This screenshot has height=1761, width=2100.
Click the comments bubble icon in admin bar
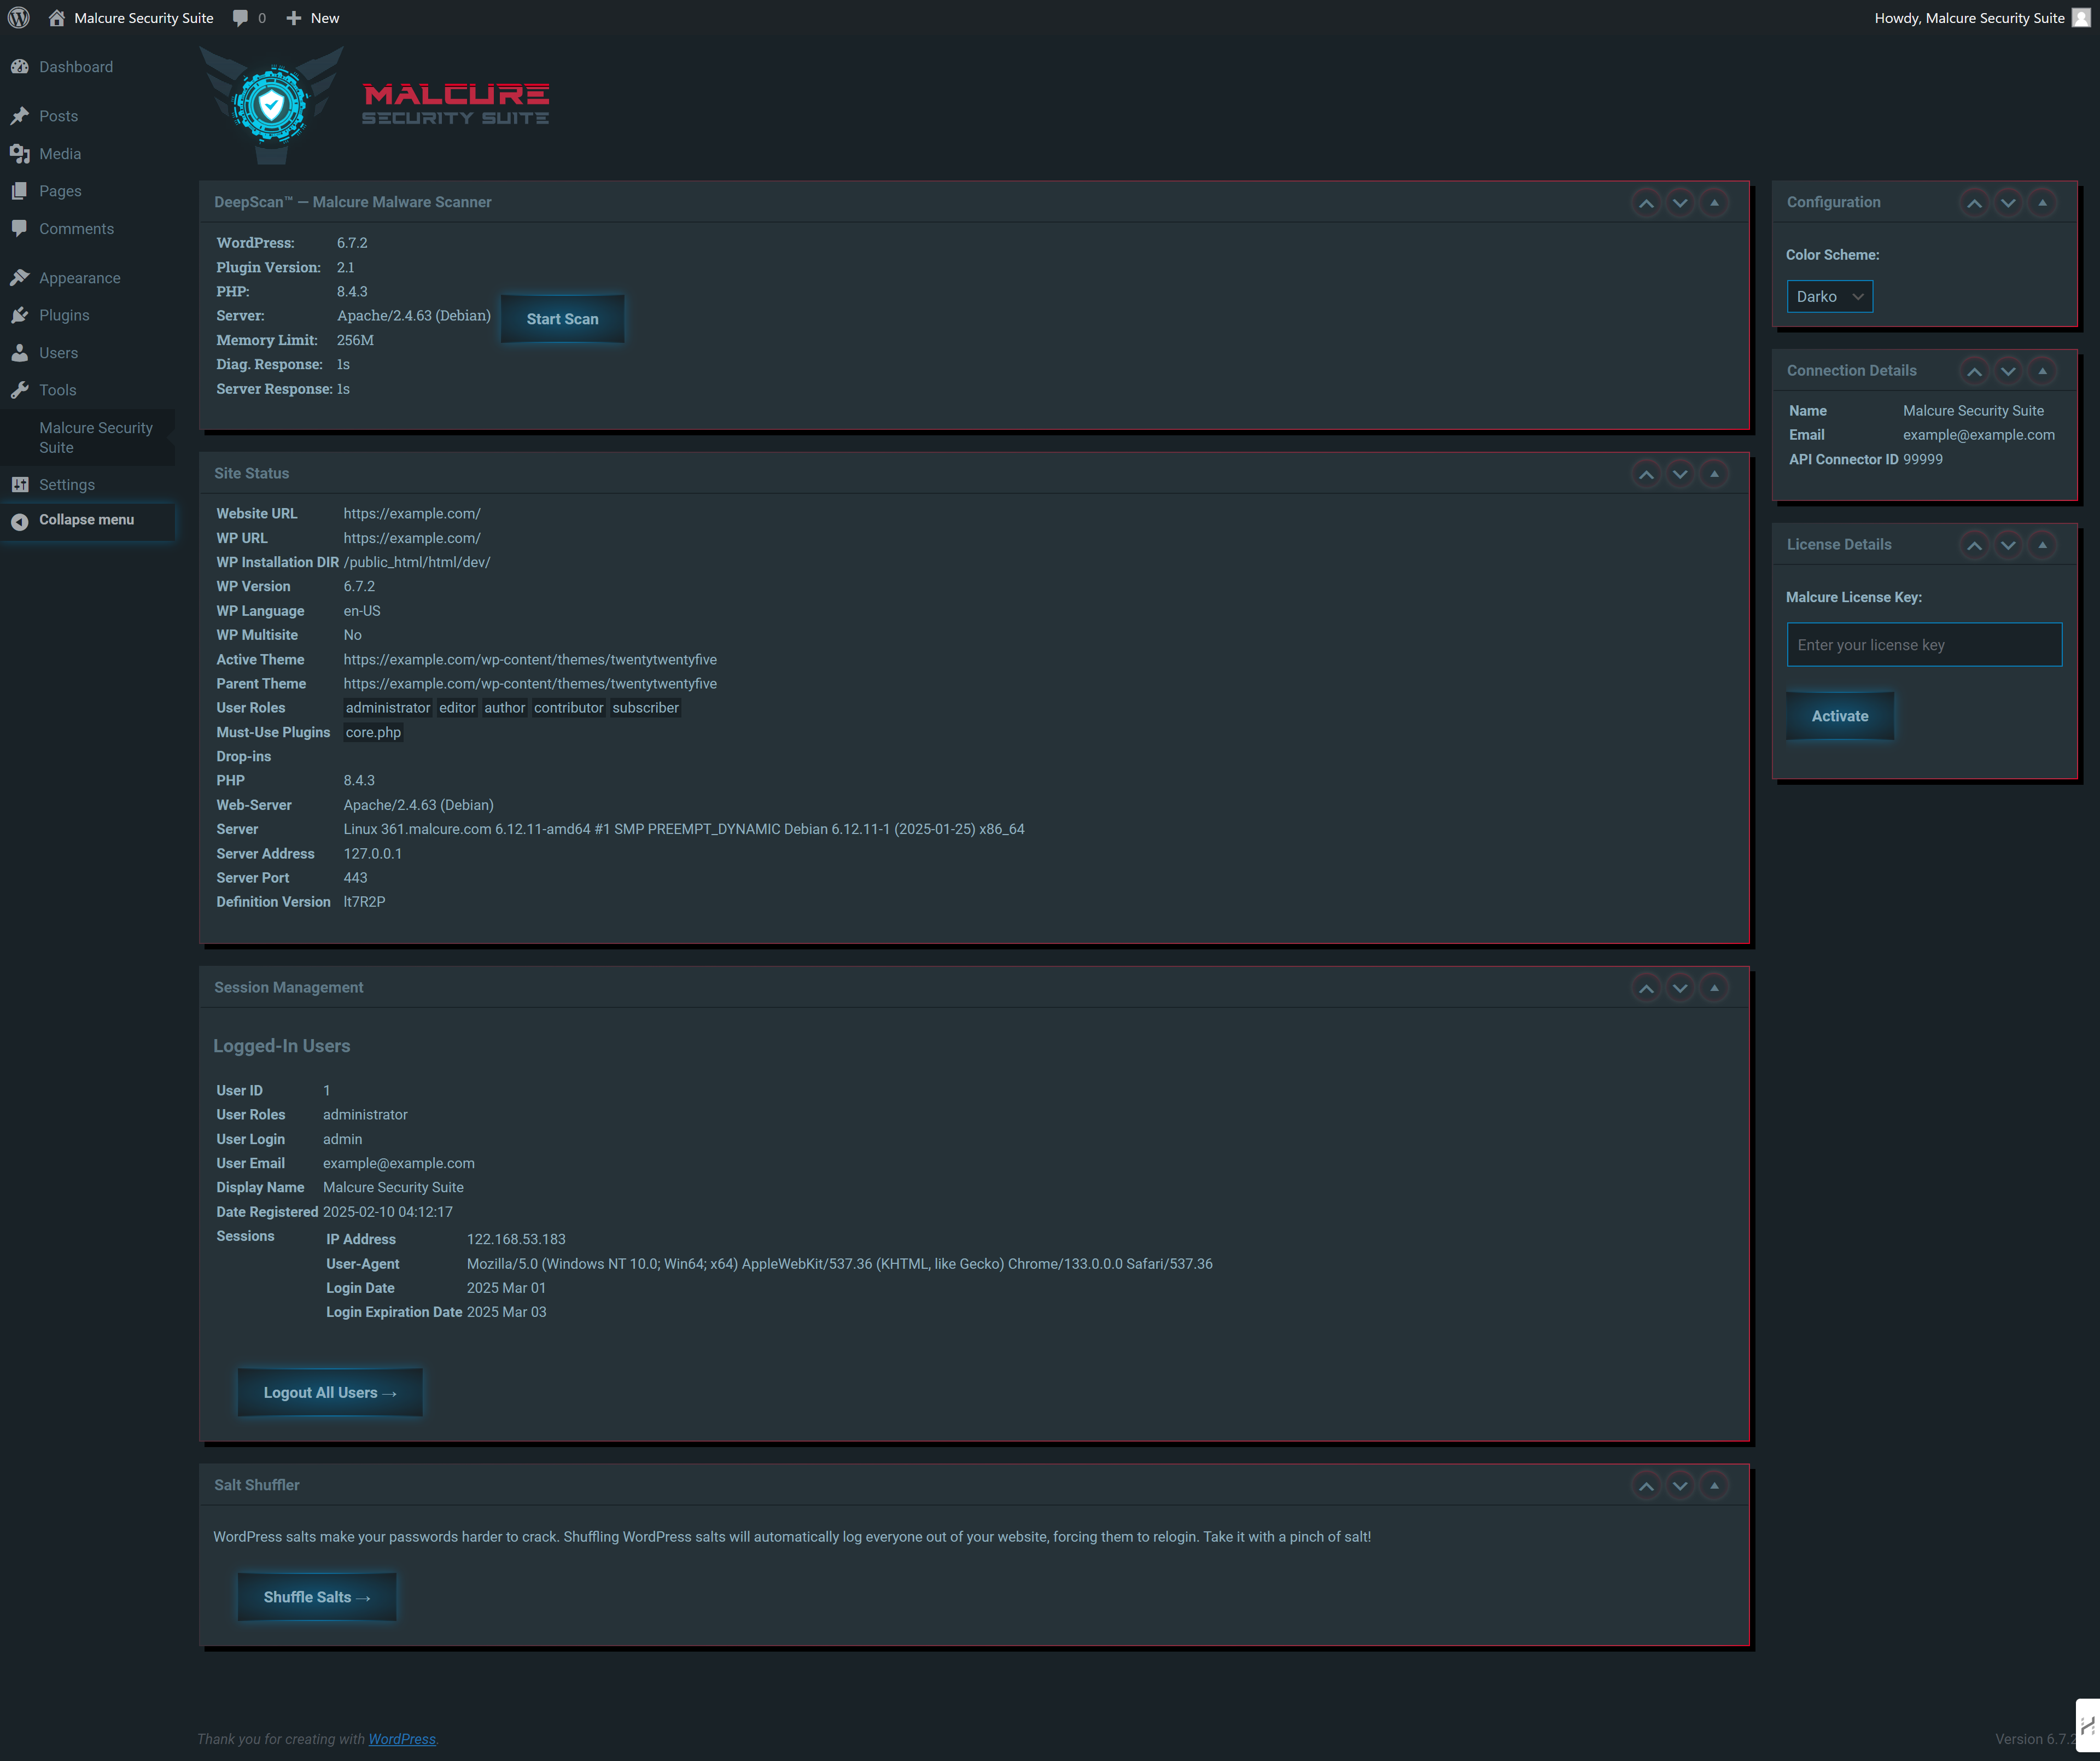coord(240,18)
